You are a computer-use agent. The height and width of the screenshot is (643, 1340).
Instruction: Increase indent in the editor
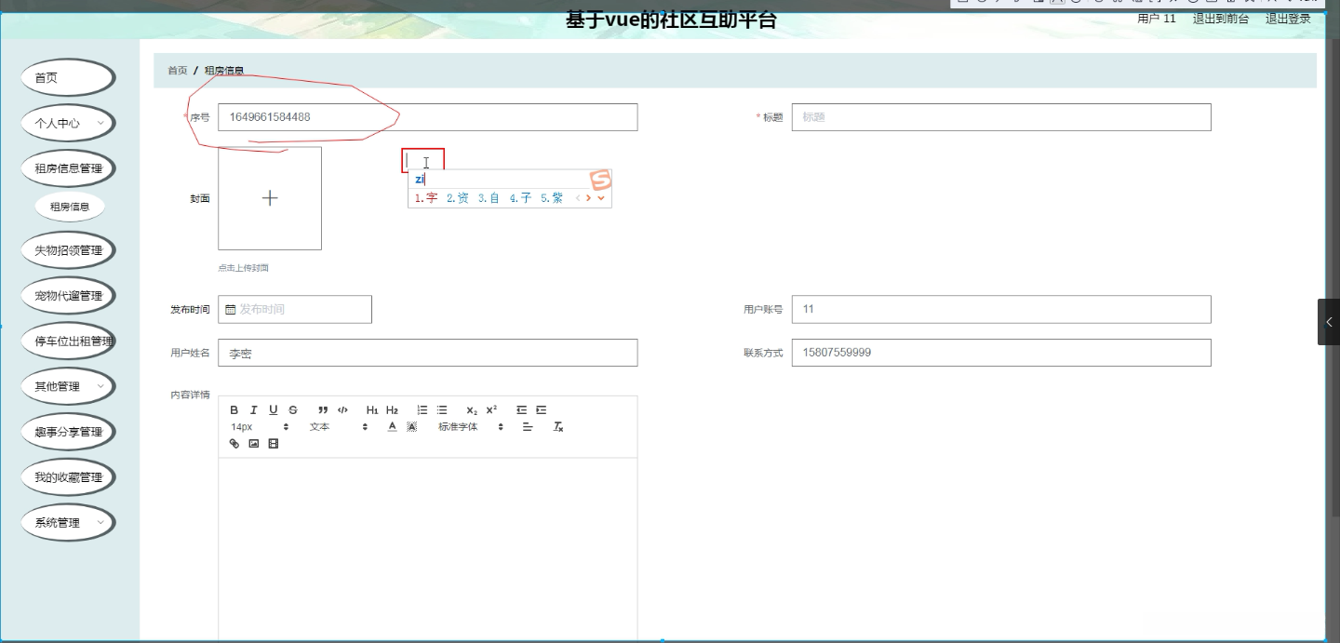coord(541,410)
